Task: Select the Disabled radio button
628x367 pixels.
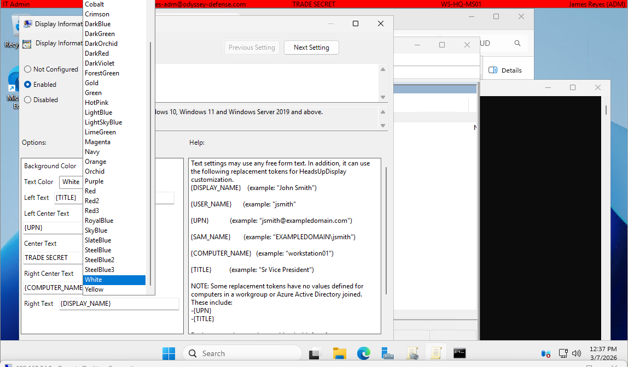Action: (28, 99)
